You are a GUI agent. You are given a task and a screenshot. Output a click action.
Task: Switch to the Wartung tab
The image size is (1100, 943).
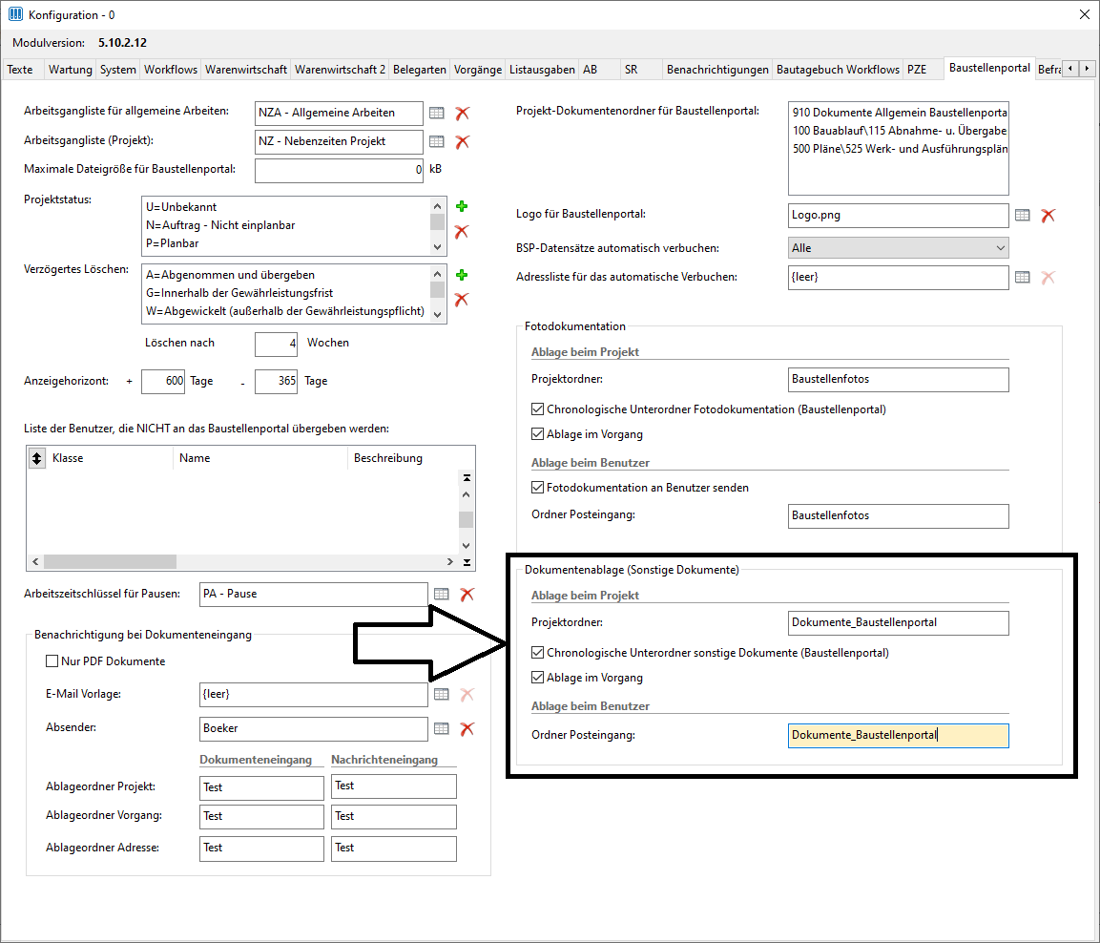71,70
